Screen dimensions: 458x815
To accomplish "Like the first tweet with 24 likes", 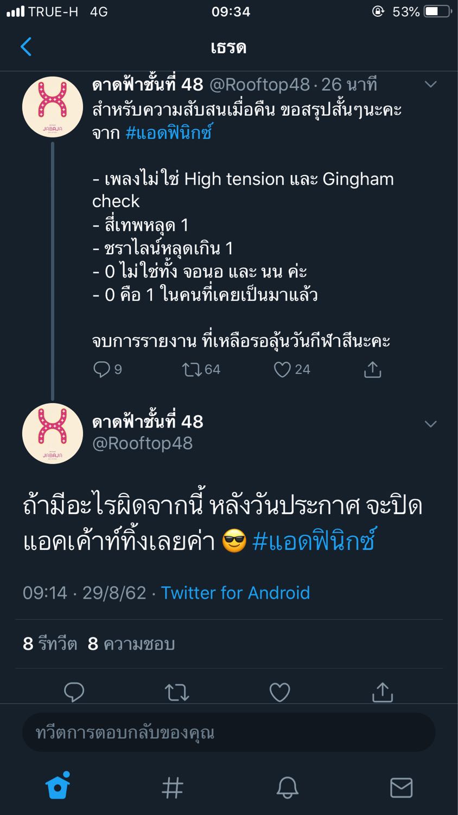I will point(282,369).
